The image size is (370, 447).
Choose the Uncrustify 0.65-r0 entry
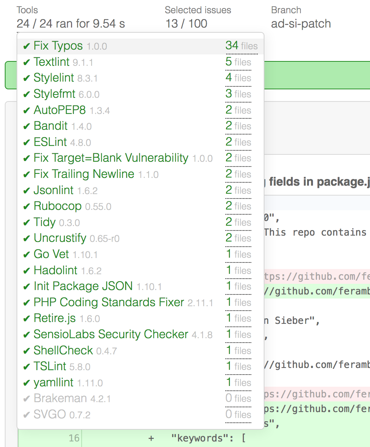140,239
